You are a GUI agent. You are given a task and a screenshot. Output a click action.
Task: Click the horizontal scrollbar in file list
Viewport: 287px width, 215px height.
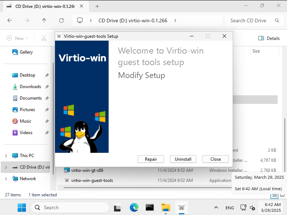click(147, 188)
